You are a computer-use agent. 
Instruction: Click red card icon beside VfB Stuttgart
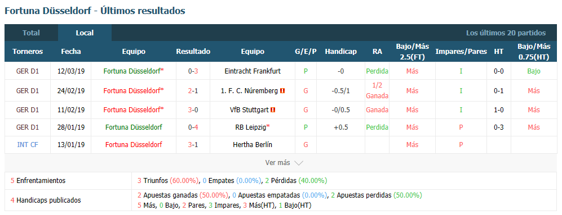pyautogui.click(x=273, y=110)
